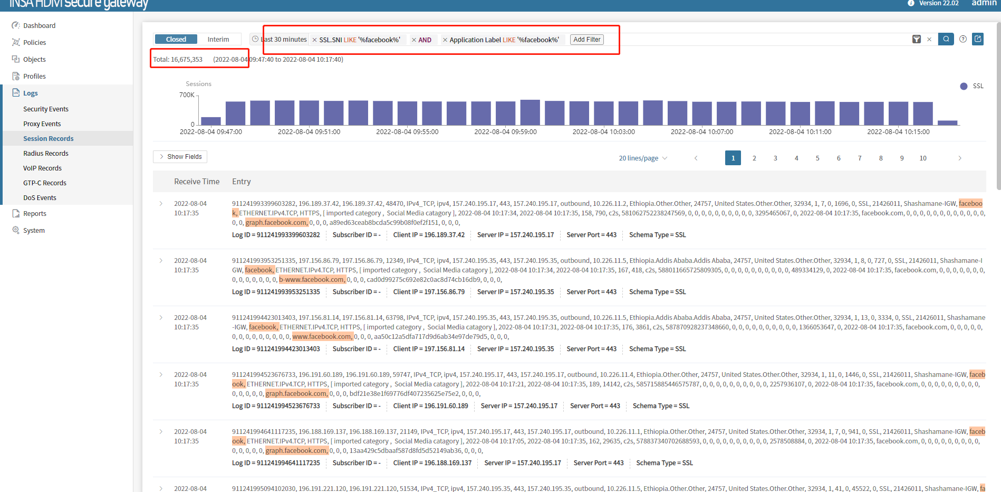Expand the first log entry row
This screenshot has height=492, width=1001.
coord(161,204)
